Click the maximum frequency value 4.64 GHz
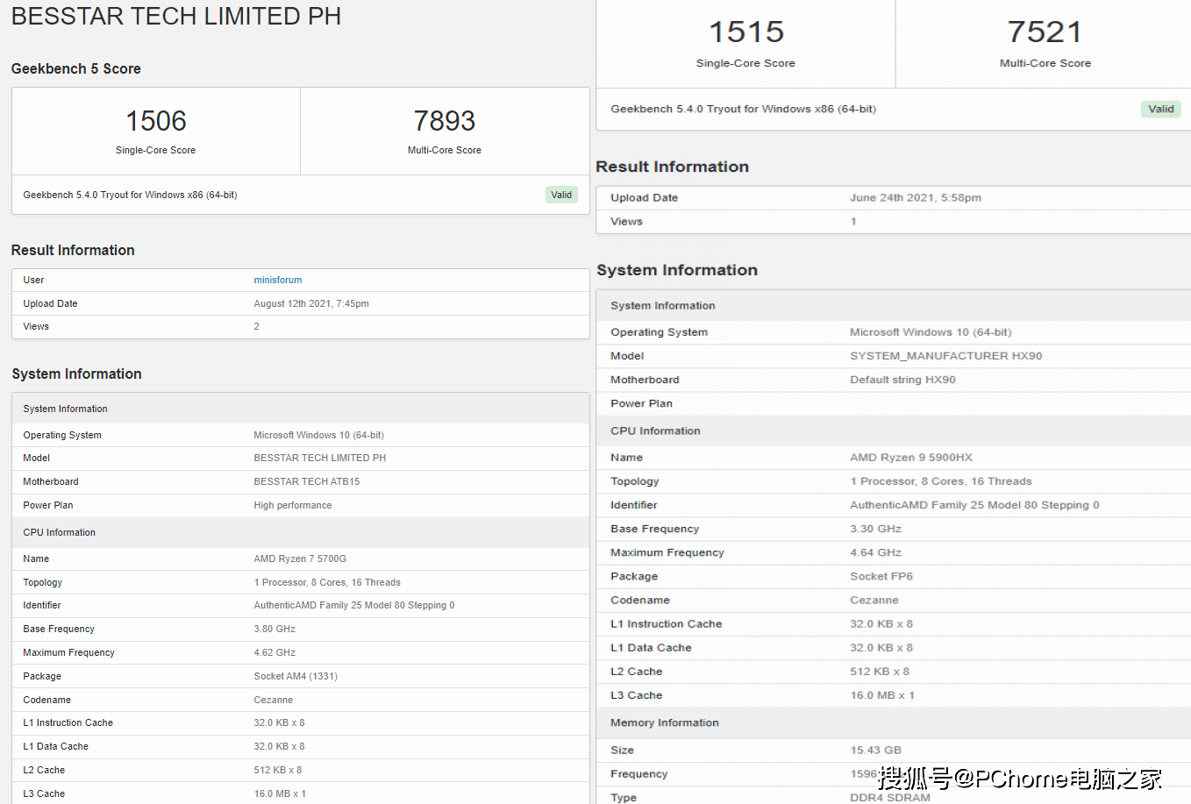The height and width of the screenshot is (804, 1191). coord(875,552)
